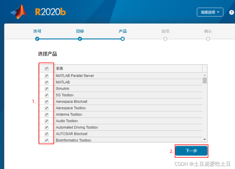Image resolution: width=235 pixels, height=169 pixels.
Task: Click the 选择产品 heading
Action: pyautogui.click(x=47, y=54)
